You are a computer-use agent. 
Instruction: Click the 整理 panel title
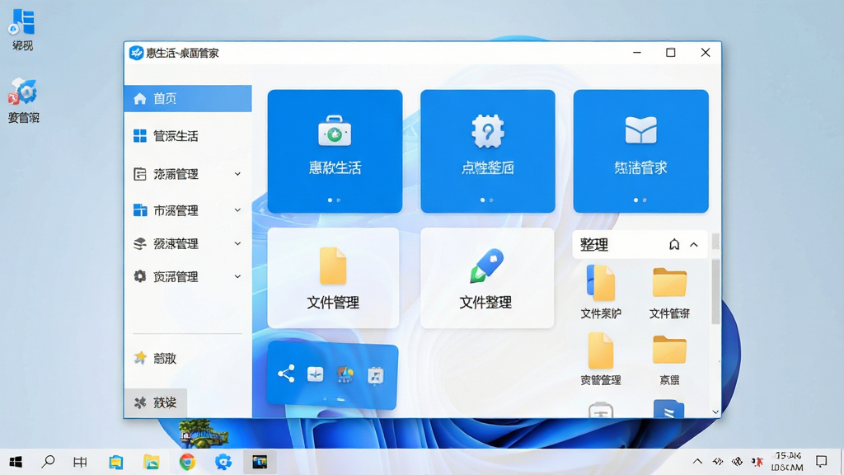[594, 245]
